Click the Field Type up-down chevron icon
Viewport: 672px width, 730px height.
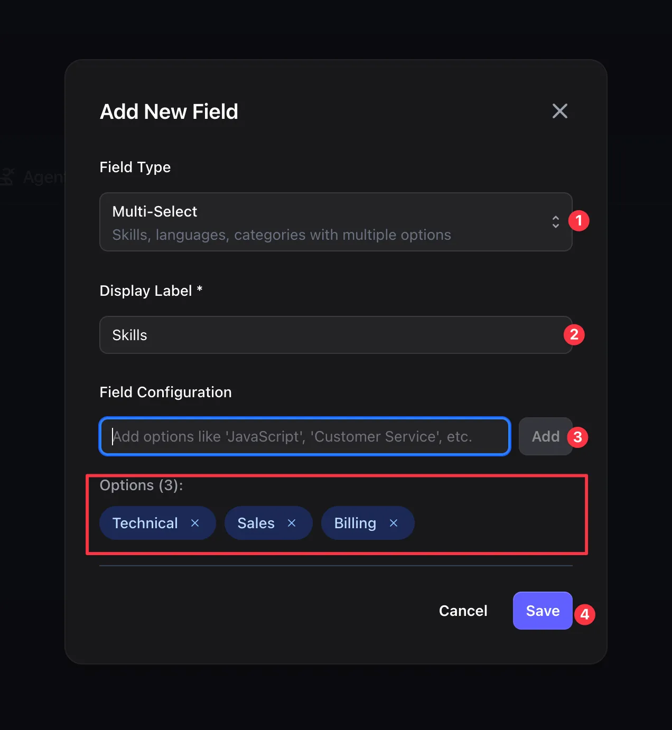pos(555,222)
